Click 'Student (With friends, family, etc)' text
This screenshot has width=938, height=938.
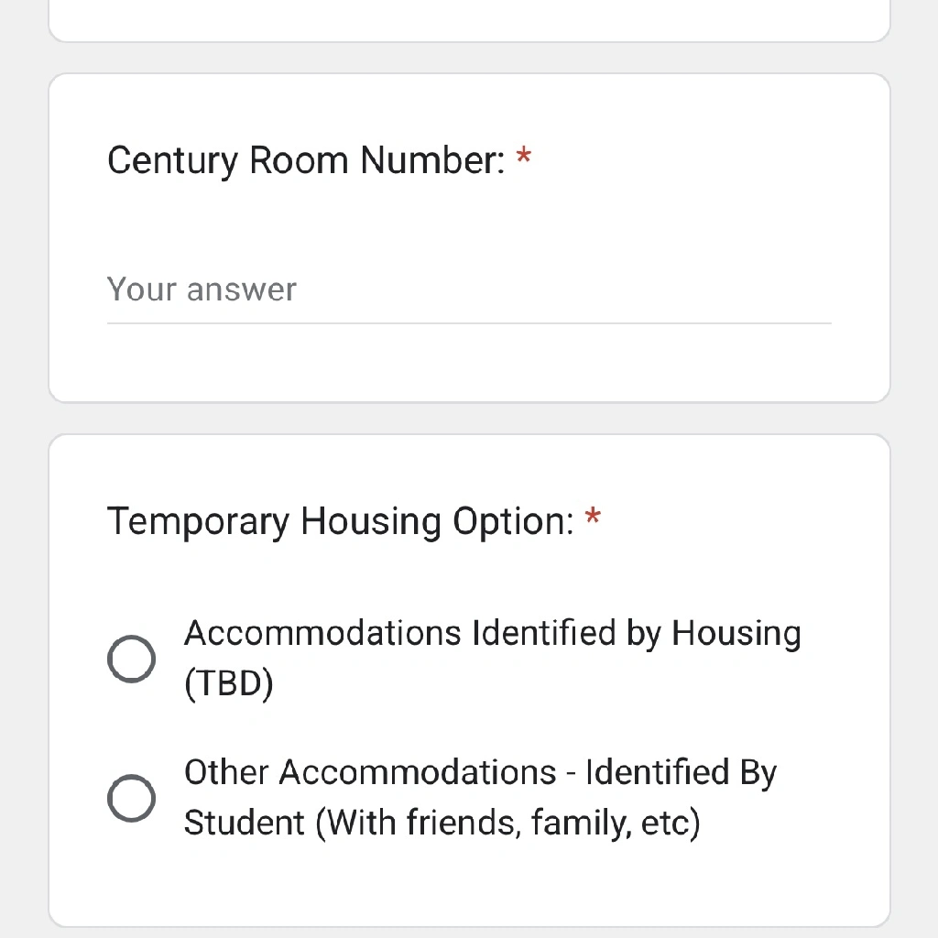[442, 823]
